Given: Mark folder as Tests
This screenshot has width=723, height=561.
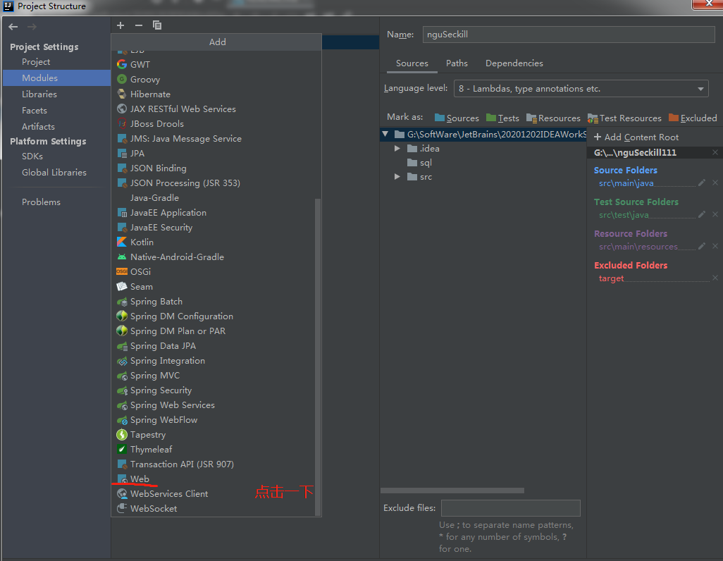Looking at the screenshot, I should tap(502, 118).
